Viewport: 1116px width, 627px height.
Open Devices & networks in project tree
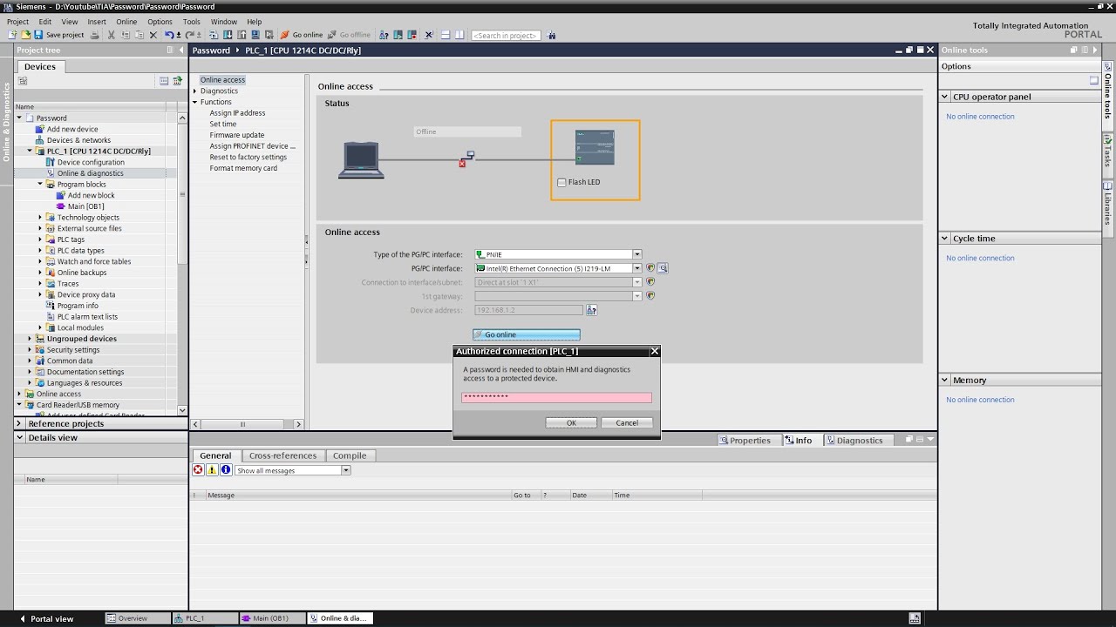click(x=78, y=140)
